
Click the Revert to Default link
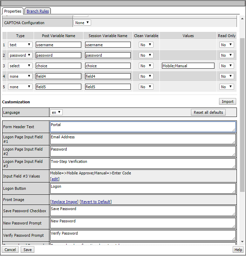click(96, 202)
